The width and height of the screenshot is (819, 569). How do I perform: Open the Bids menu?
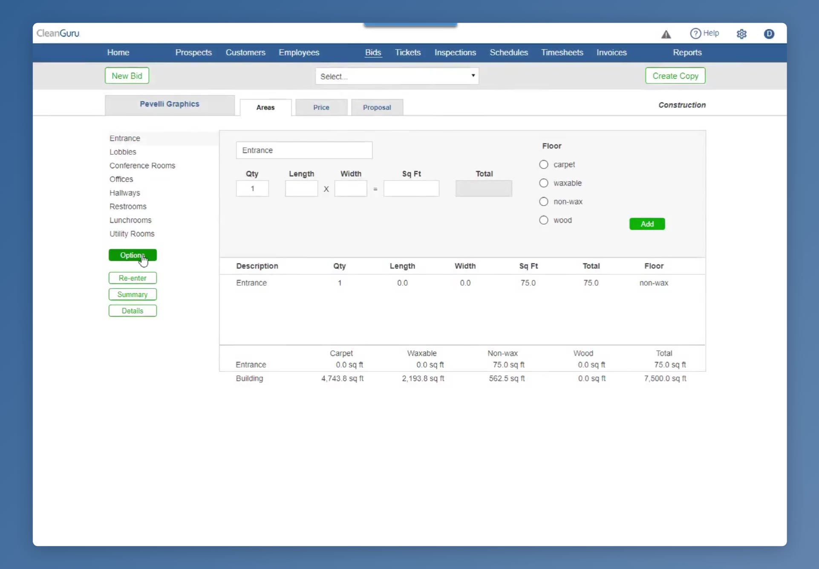(373, 52)
